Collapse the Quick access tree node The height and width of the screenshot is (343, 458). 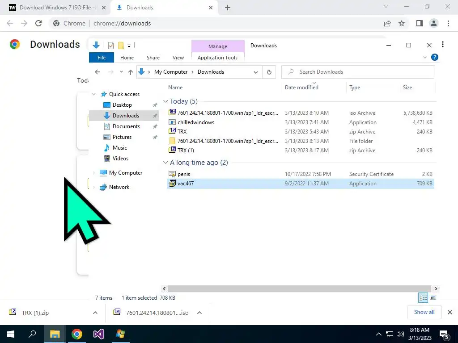93,94
